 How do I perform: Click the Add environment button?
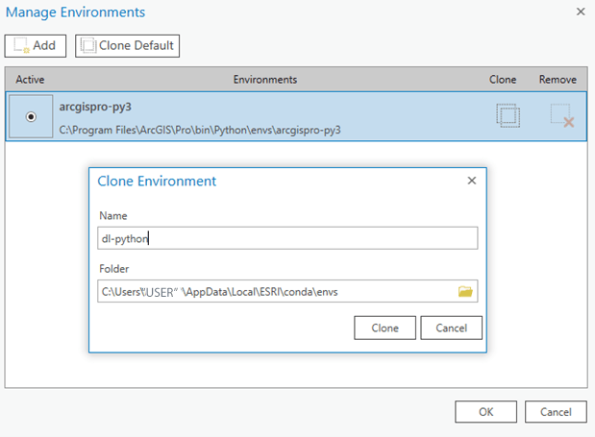tap(36, 45)
